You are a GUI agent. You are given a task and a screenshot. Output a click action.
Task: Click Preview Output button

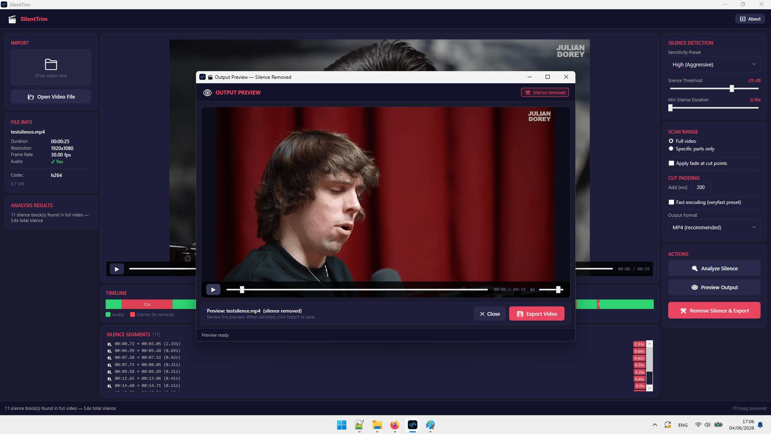coord(714,287)
